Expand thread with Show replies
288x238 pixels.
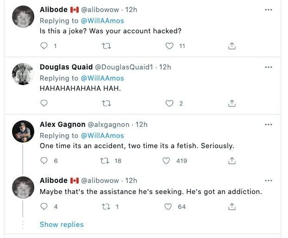(x=62, y=225)
